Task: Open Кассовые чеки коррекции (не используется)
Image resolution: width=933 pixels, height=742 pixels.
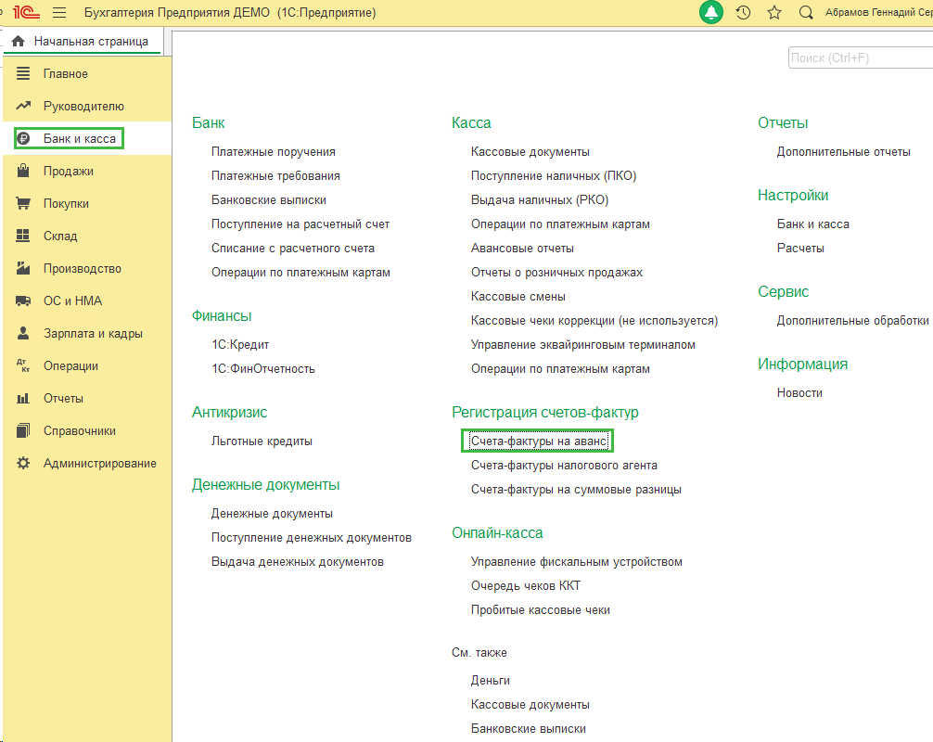Action: coord(594,321)
